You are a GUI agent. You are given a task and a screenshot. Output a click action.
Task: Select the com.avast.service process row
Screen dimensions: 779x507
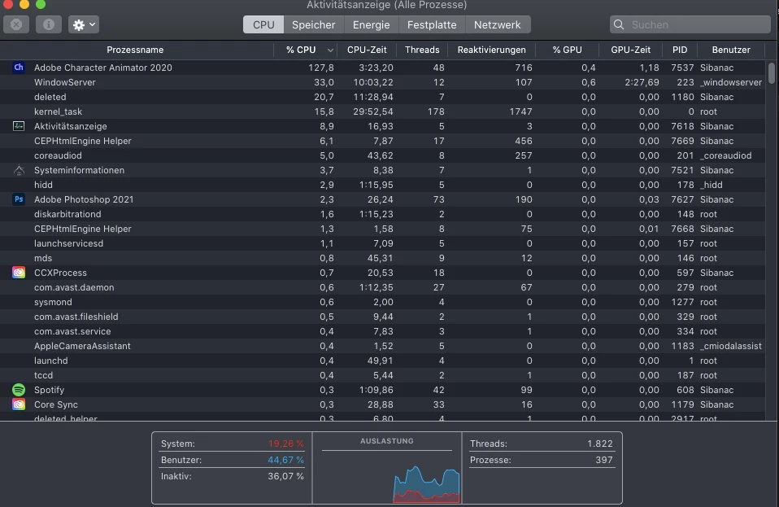coord(382,331)
